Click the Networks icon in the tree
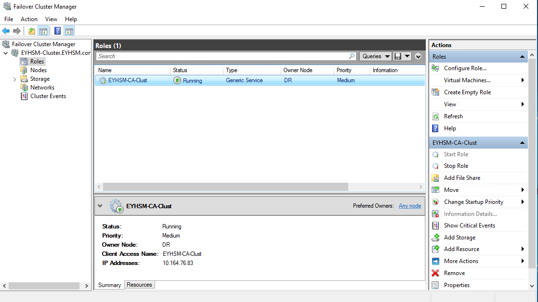 coord(24,88)
